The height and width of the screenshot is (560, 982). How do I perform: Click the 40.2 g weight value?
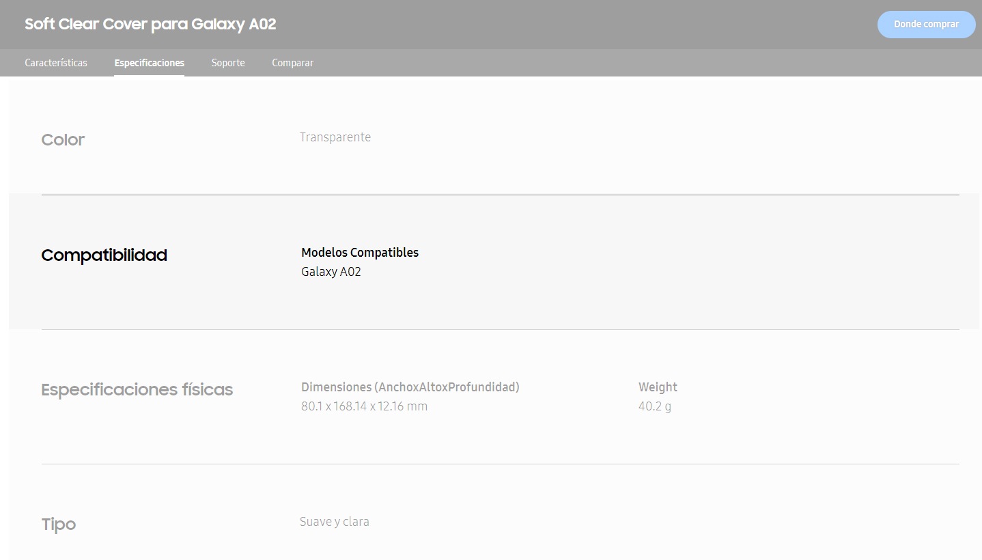(x=654, y=406)
